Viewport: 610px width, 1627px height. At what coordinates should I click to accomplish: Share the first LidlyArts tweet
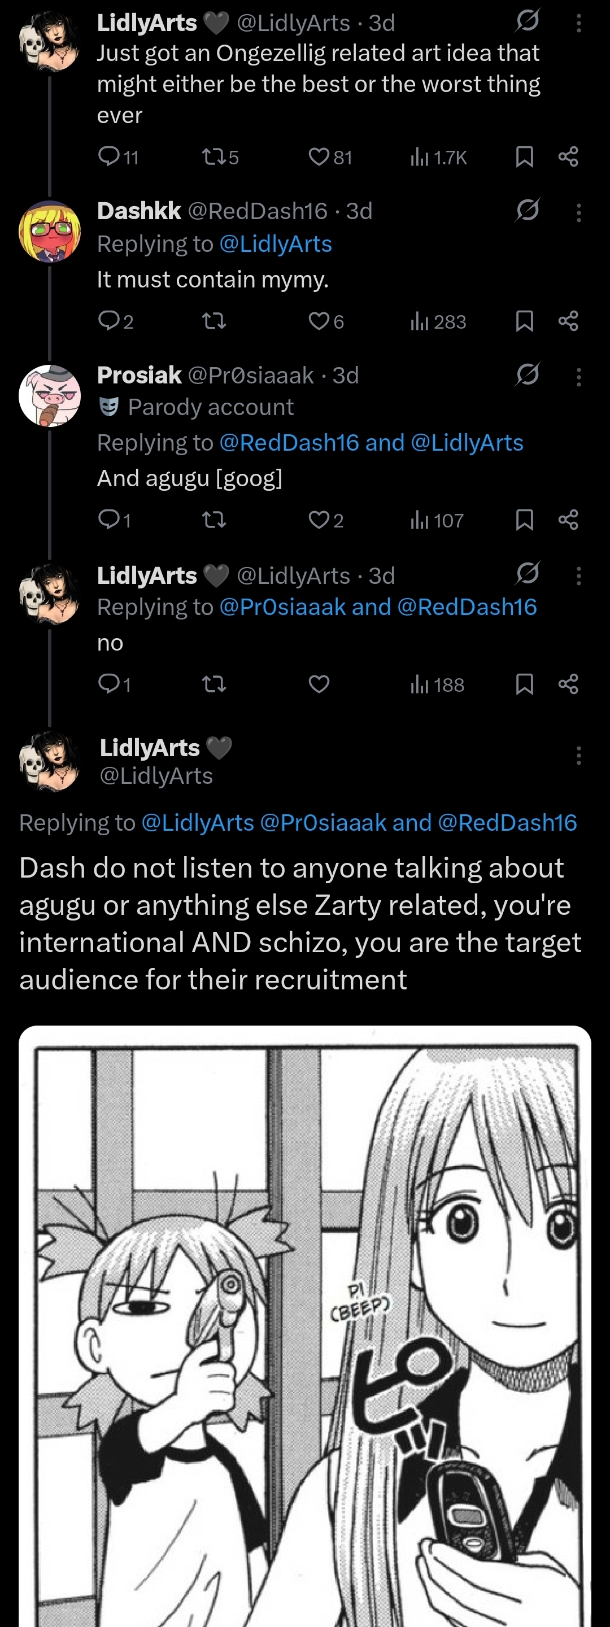click(568, 156)
